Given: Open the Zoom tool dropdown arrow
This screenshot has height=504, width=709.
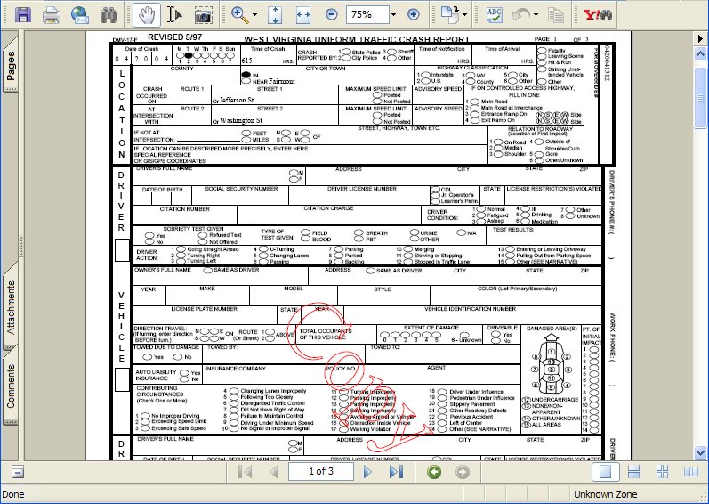Looking at the screenshot, I should pyautogui.click(x=254, y=14).
